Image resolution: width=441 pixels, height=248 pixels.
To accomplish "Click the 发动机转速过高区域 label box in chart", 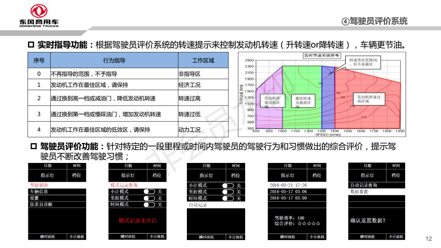I will [369, 99].
